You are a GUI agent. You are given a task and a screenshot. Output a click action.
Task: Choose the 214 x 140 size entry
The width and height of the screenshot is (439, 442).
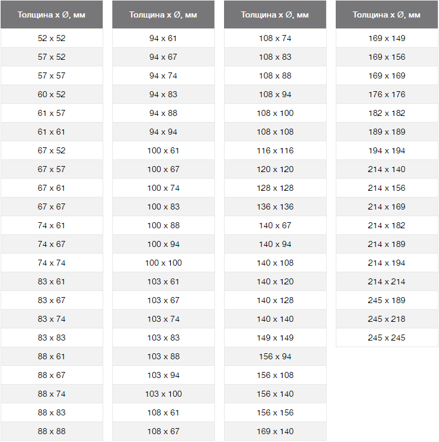pos(386,169)
